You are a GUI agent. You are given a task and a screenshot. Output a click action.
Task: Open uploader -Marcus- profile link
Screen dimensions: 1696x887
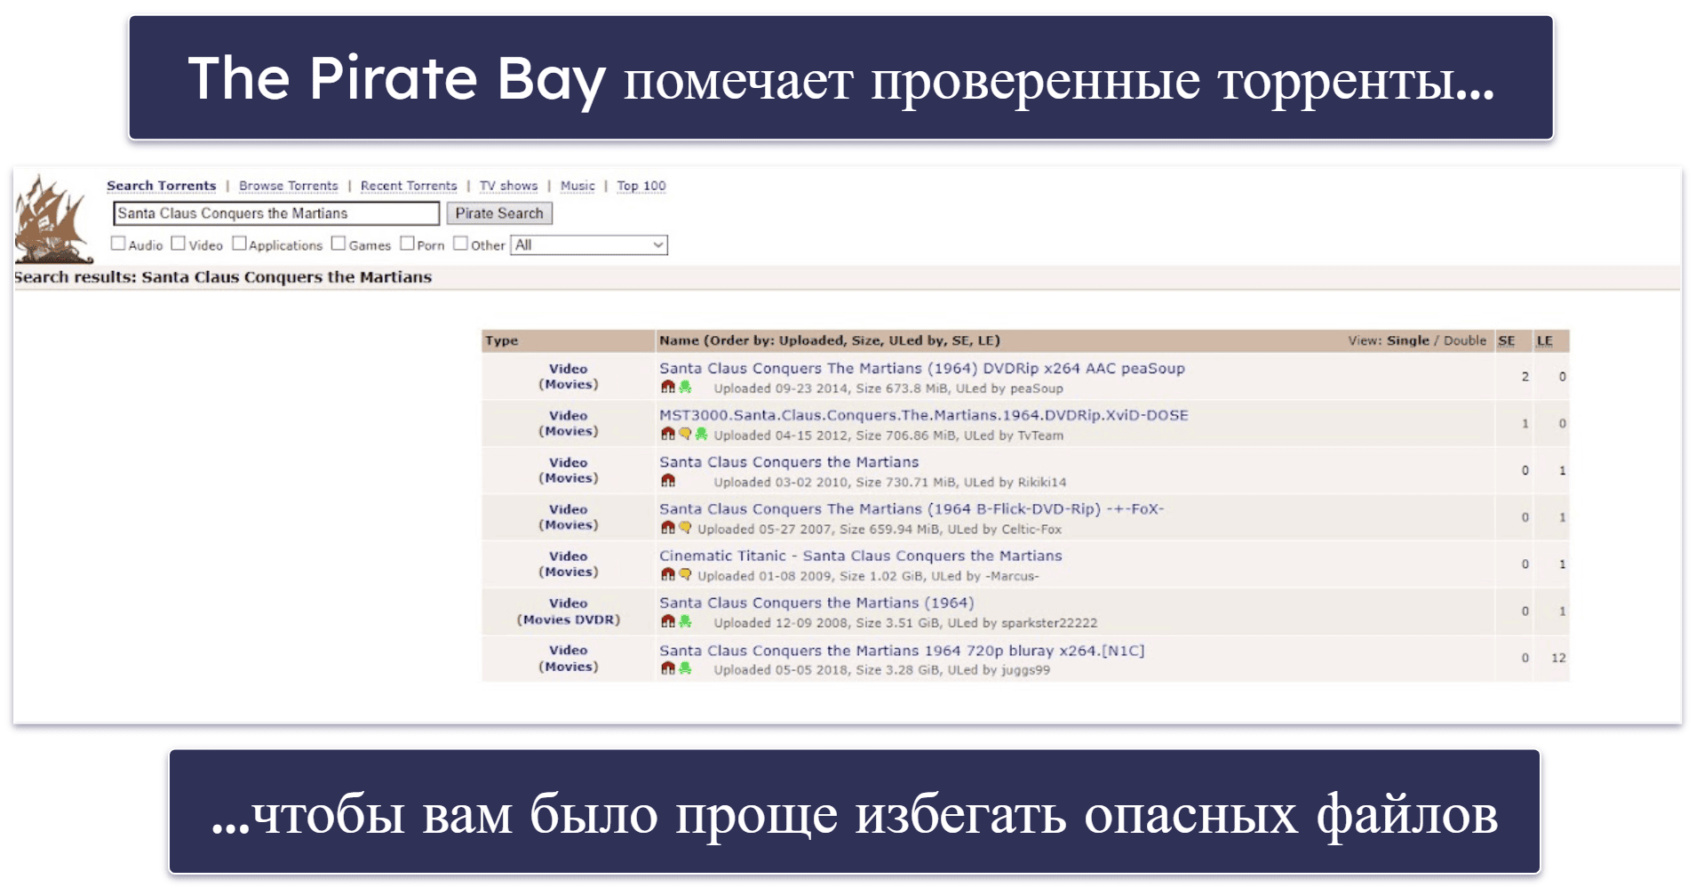pos(1012,576)
